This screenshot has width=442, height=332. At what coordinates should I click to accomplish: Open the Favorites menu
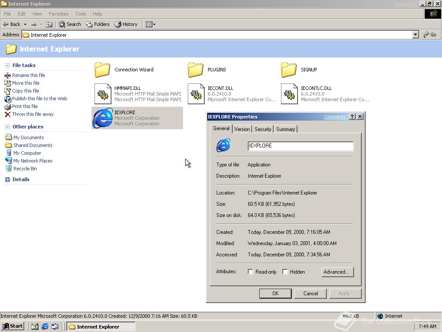[58, 14]
